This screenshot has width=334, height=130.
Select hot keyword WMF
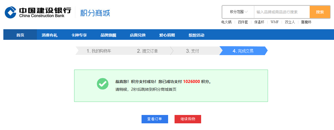pyautogui.click(x=275, y=22)
